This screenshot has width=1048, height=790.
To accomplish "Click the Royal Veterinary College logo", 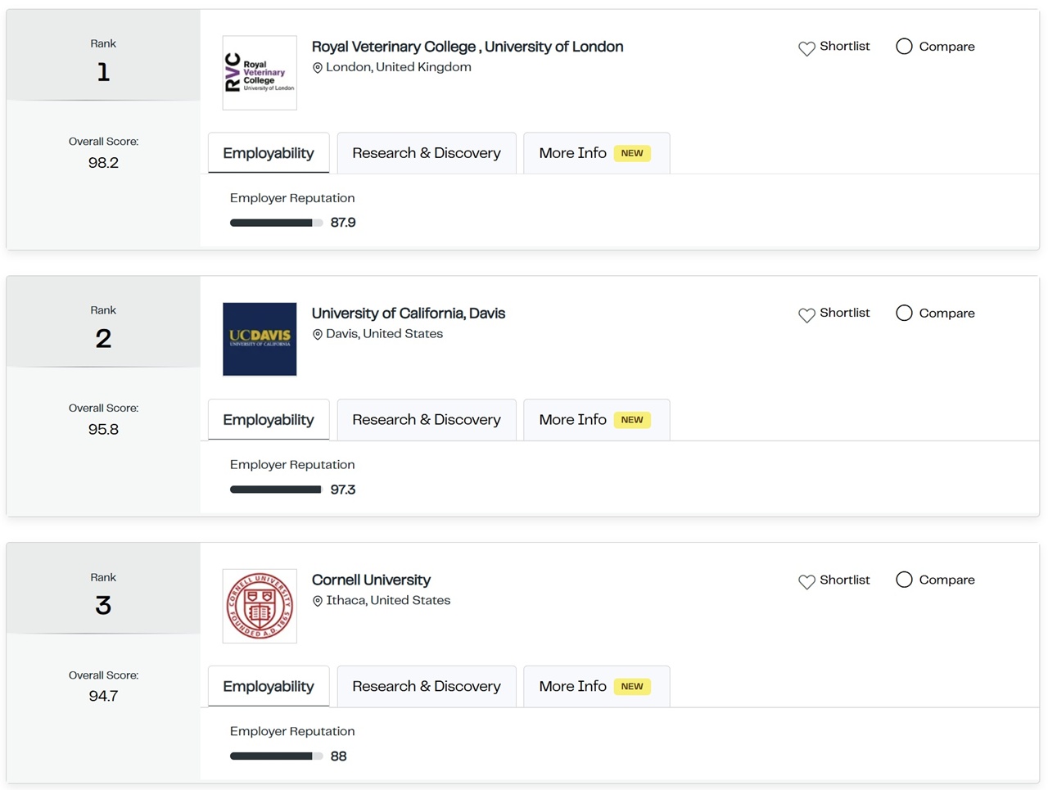I will click(260, 73).
